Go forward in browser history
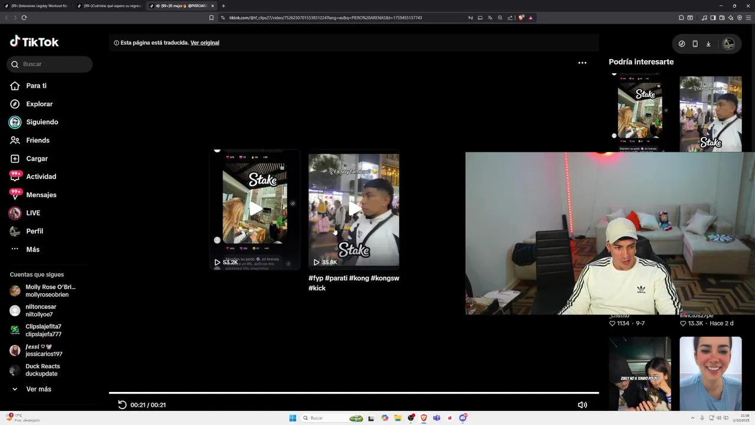The image size is (755, 425). 15,18
